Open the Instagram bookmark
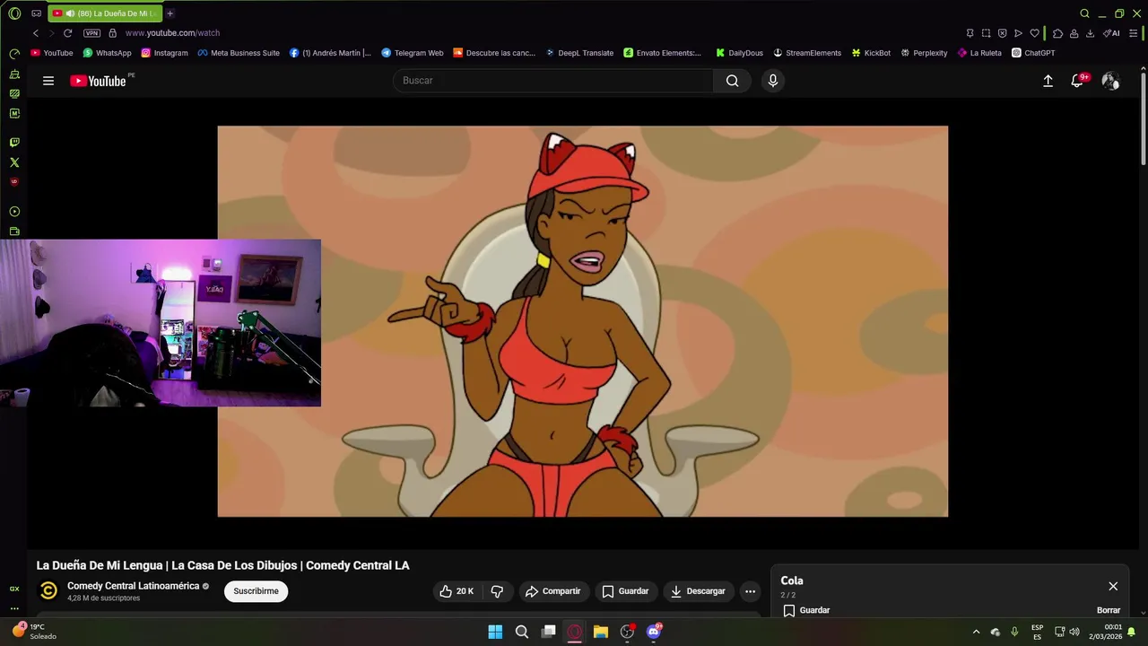The width and height of the screenshot is (1148, 646). (x=164, y=53)
